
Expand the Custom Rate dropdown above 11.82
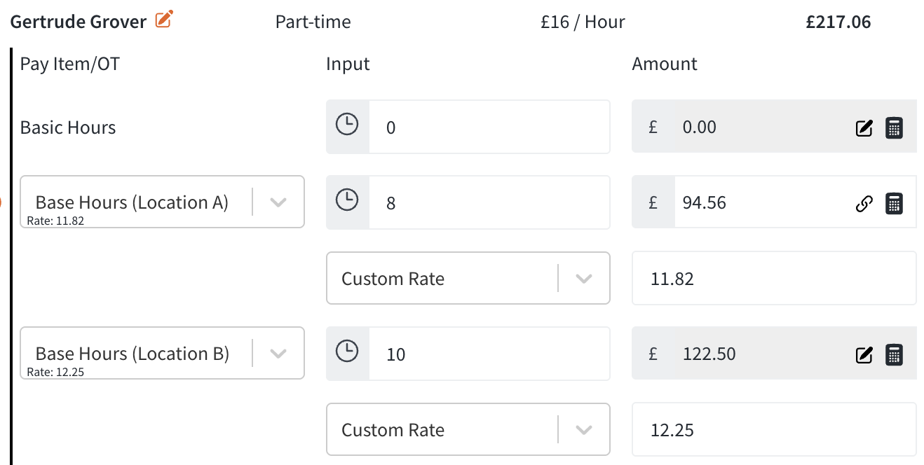[584, 279]
